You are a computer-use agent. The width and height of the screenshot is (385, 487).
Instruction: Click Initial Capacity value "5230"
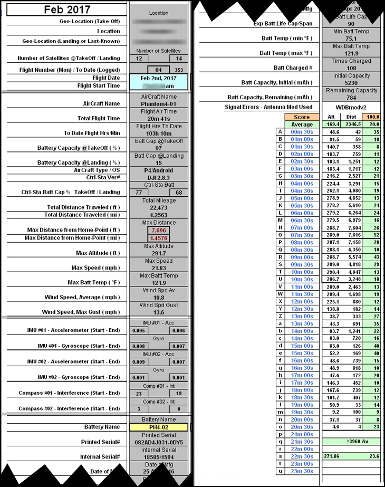[351, 83]
